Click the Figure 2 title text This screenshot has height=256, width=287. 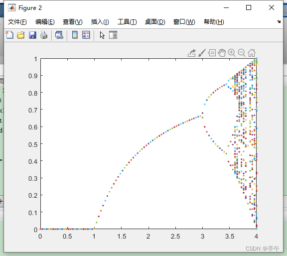[x=30, y=7]
